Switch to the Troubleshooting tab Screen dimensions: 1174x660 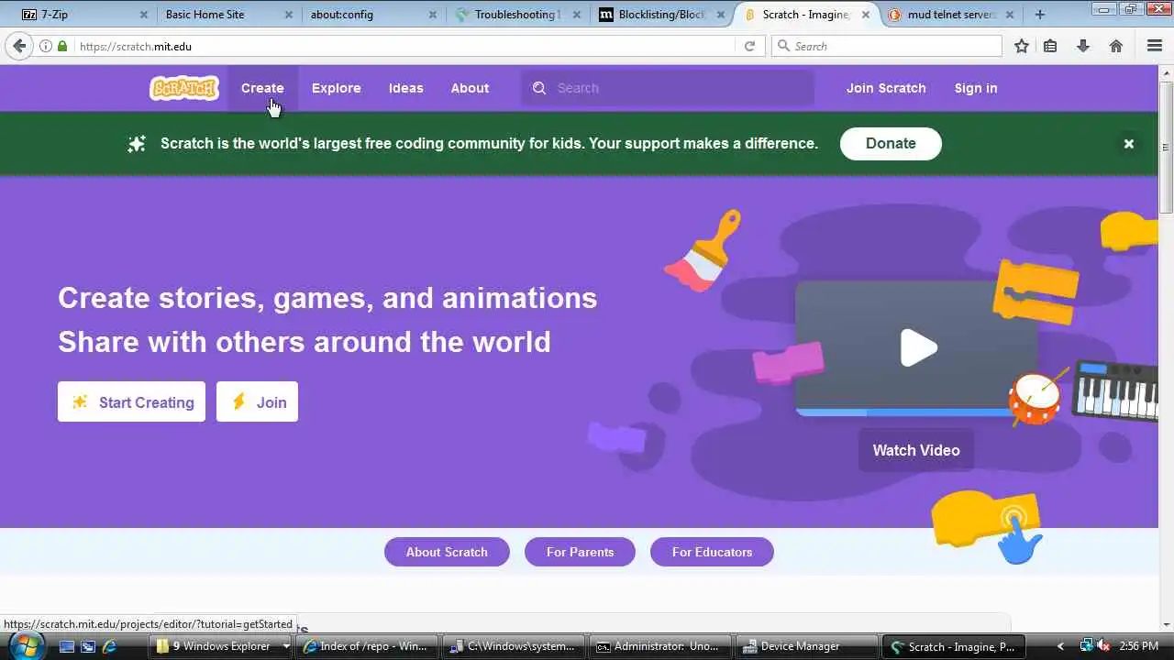point(518,15)
